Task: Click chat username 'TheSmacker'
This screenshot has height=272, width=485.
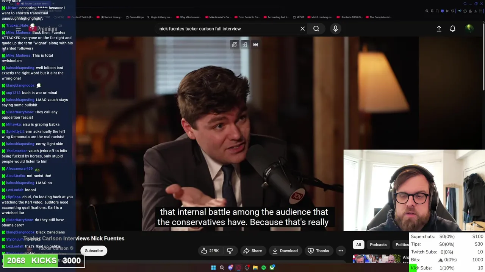Action: 17,151
